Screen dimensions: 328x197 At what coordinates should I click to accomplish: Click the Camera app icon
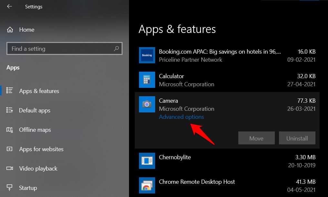pyautogui.click(x=147, y=104)
